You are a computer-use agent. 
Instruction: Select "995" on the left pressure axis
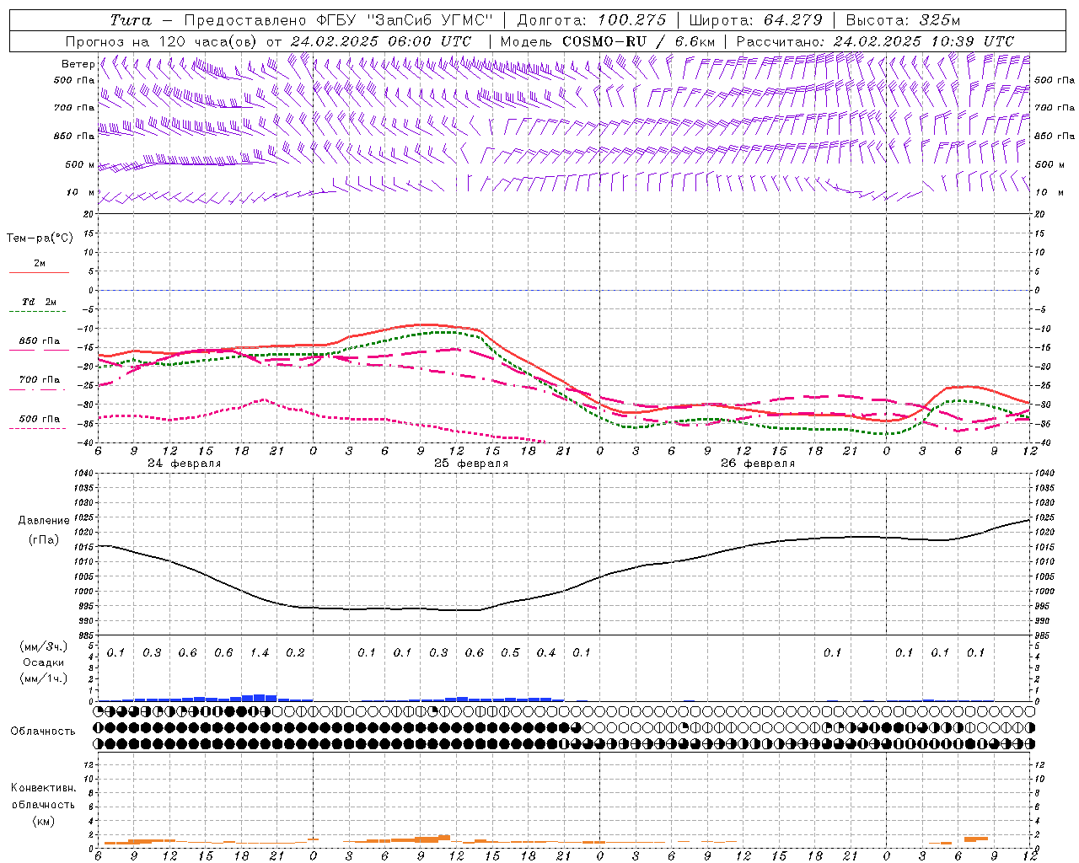(x=85, y=606)
